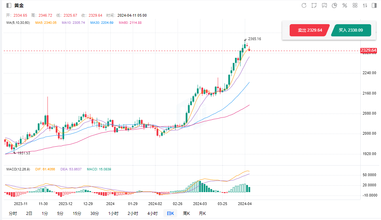Click the 2365.16 high price marker
Image resolution: width=381 pixels, height=220 pixels.
(x=254, y=39)
